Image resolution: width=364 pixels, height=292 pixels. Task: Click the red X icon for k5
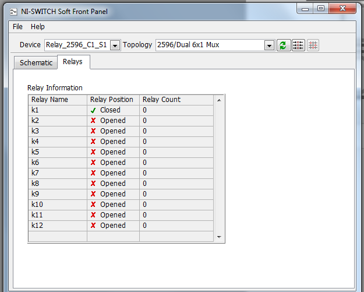[x=93, y=152]
